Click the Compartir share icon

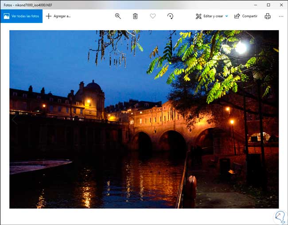pyautogui.click(x=237, y=16)
